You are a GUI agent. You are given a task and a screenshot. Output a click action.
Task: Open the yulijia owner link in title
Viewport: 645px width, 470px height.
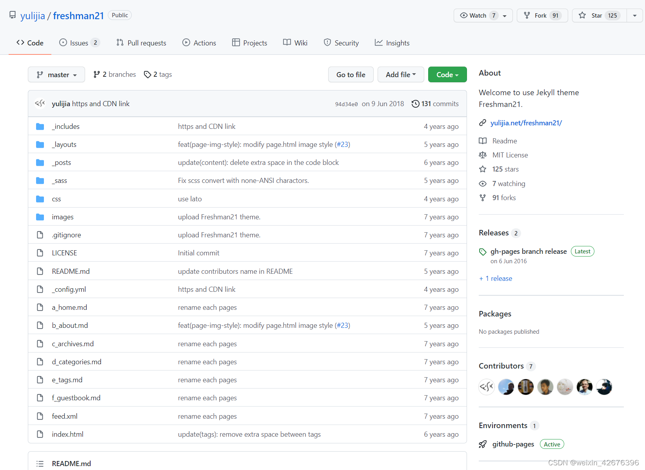(33, 16)
